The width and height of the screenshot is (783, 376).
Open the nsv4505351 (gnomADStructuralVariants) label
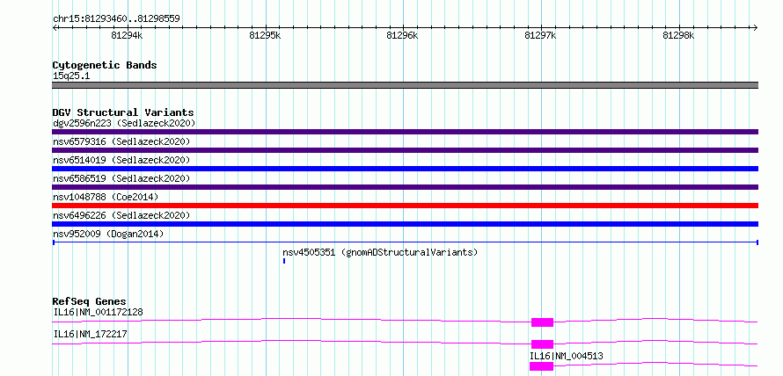point(381,252)
